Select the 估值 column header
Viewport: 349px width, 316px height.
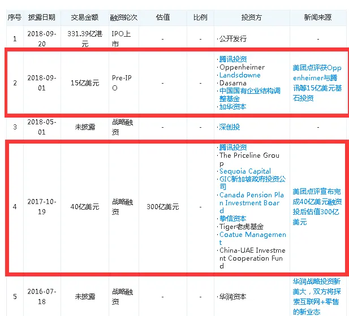(163, 18)
